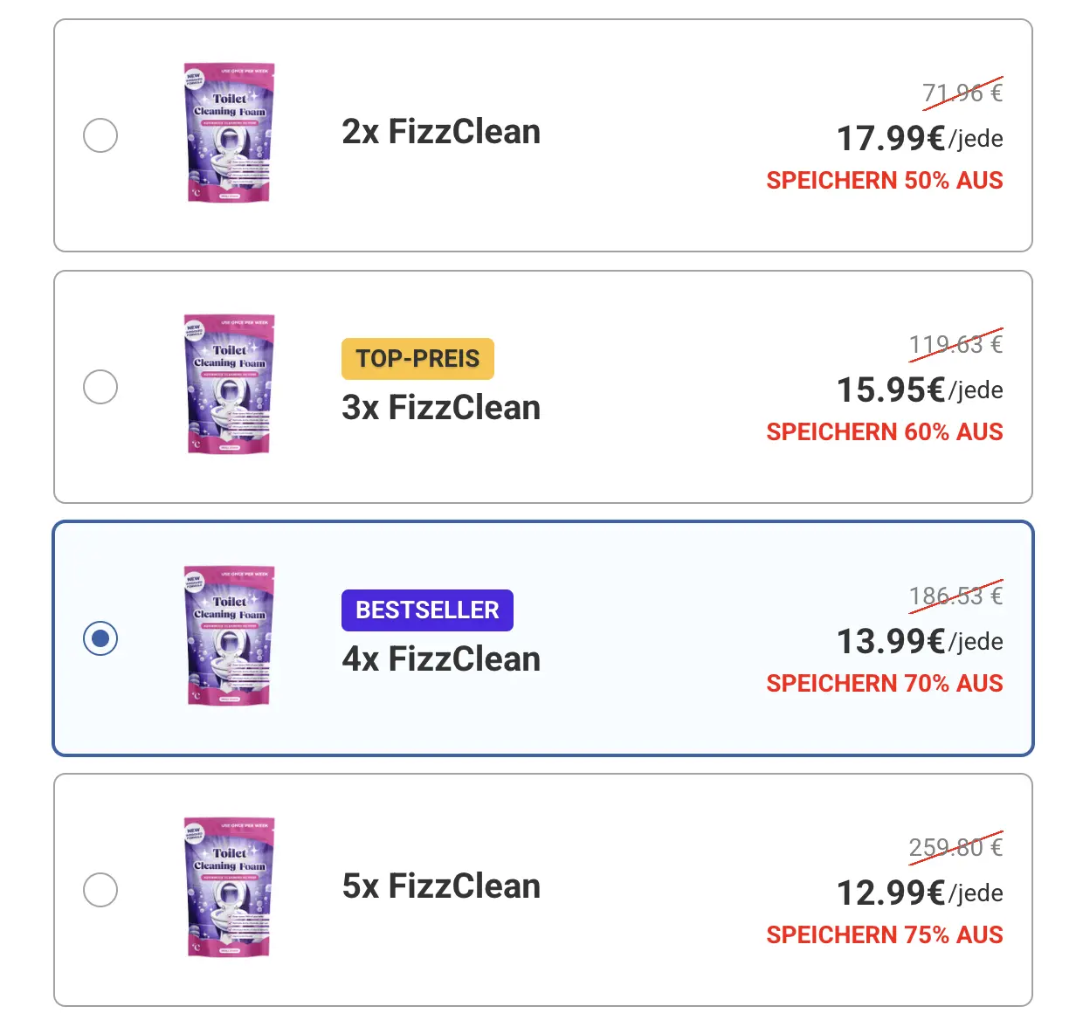This screenshot has height=1027, width=1083.
Task: Open the 5x FizzClean product image
Action: coord(228,887)
